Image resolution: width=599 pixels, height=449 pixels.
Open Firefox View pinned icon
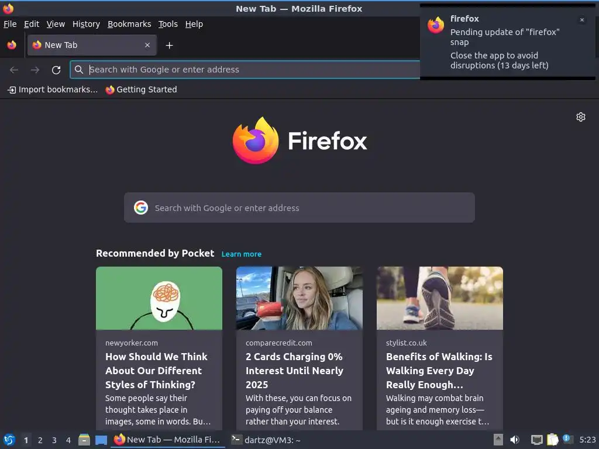(x=12, y=45)
